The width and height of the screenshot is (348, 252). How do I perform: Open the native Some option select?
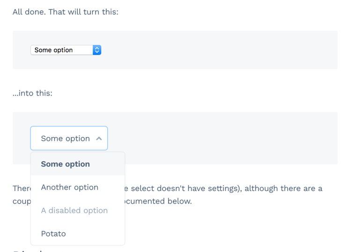click(x=66, y=50)
